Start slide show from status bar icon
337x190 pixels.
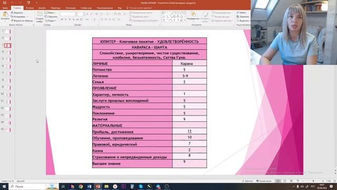click(x=298, y=181)
